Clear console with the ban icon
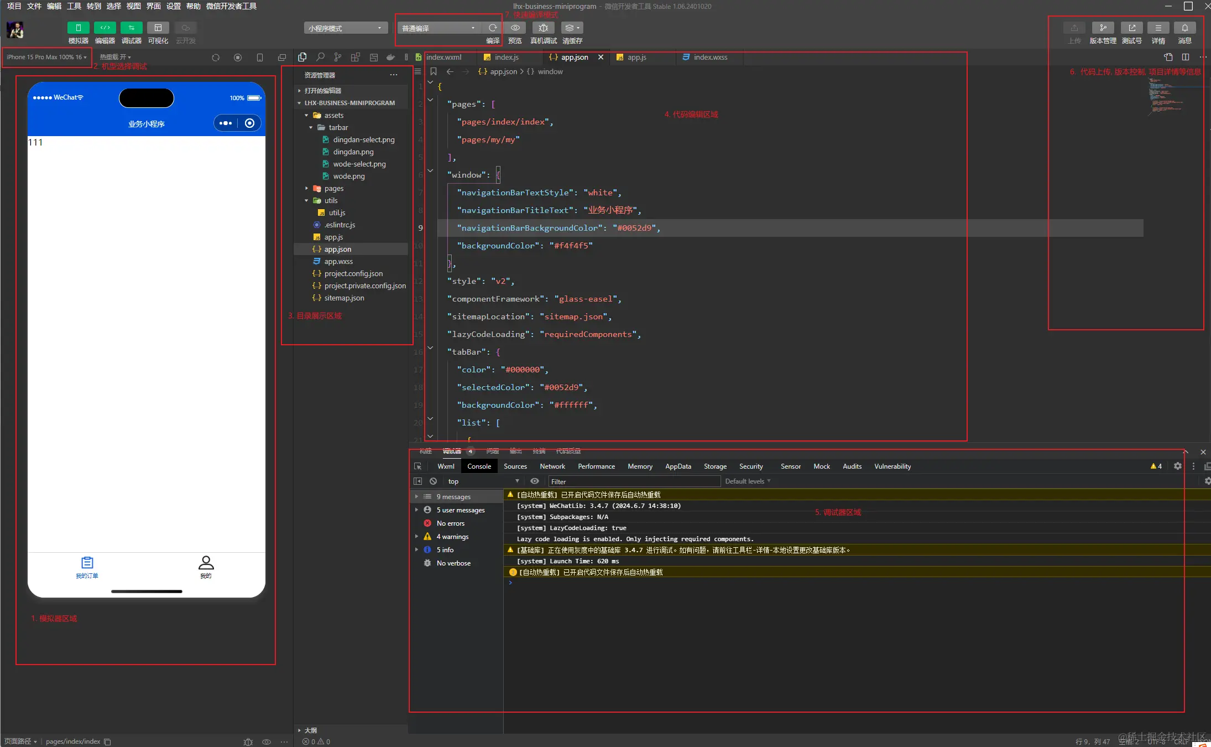 tap(434, 481)
